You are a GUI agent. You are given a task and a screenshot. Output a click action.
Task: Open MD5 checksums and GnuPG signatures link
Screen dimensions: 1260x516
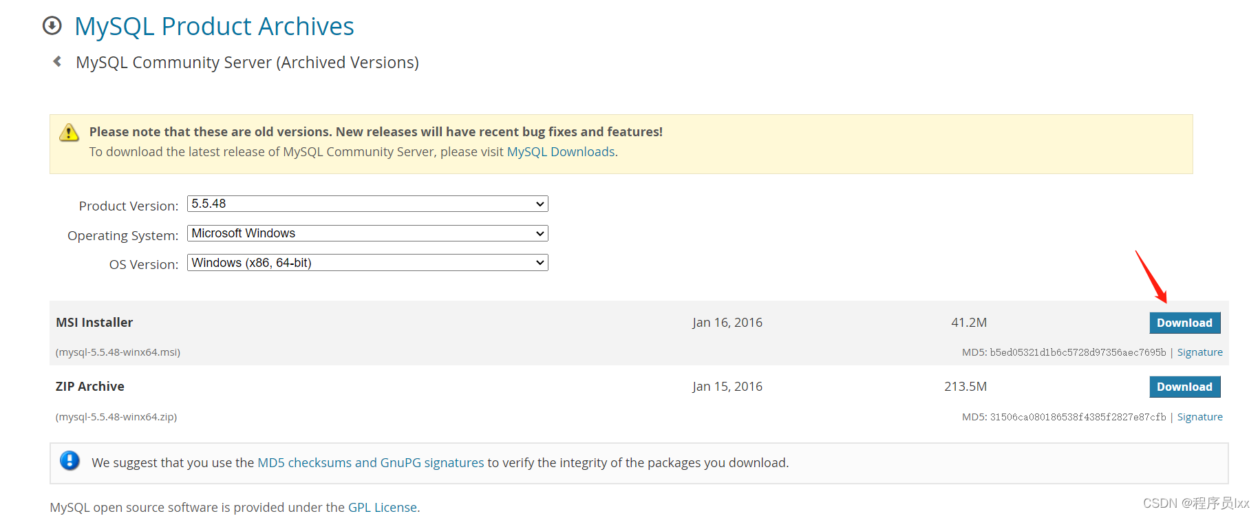[x=370, y=463]
